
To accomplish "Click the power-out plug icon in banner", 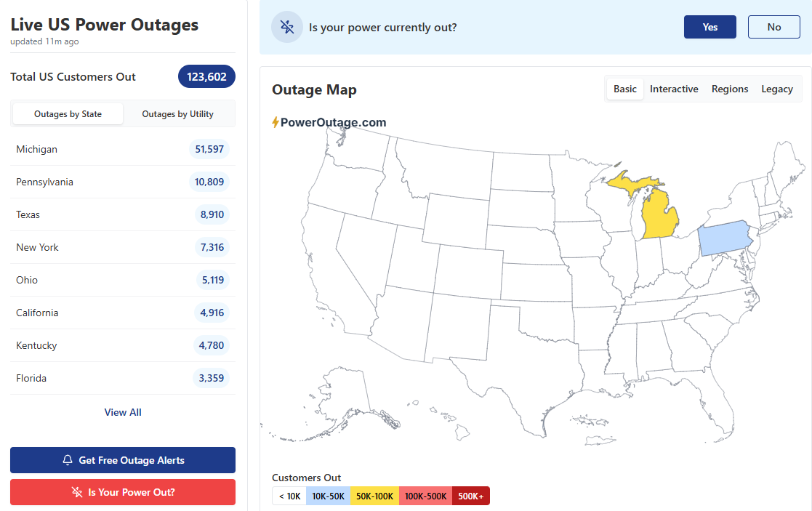I will point(286,28).
